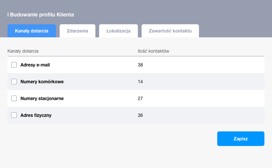Enable the Adres fizyczny checkbox

tap(14, 115)
